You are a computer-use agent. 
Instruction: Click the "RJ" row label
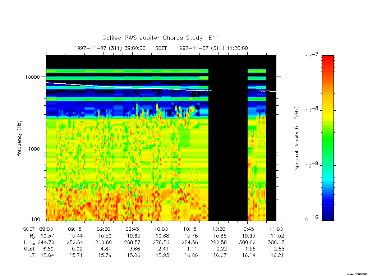(x=32, y=236)
